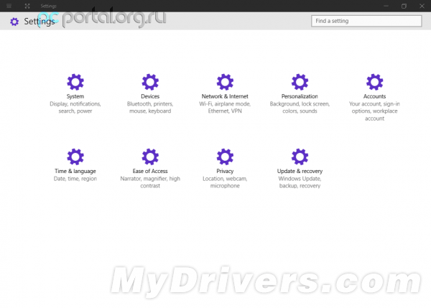This screenshot has width=431, height=308.
Task: Toggle full-screen mode via title bar arrows icon
Action: [27, 6]
